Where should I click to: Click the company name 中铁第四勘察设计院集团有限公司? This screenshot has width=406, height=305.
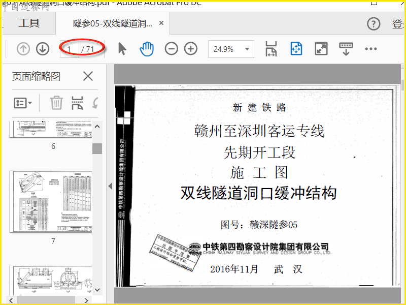click(x=265, y=247)
